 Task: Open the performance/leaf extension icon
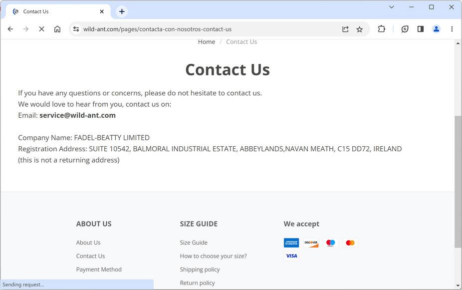pyautogui.click(x=405, y=29)
